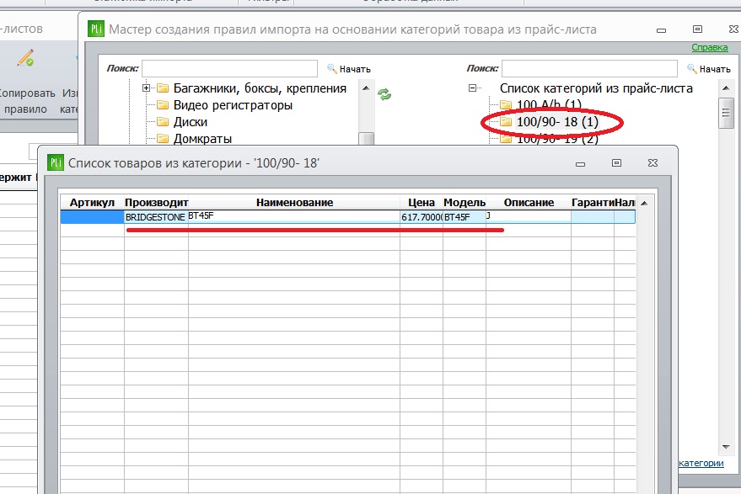741x494 pixels.
Task: Select the 100 A/h (1) category
Action: coord(549,104)
